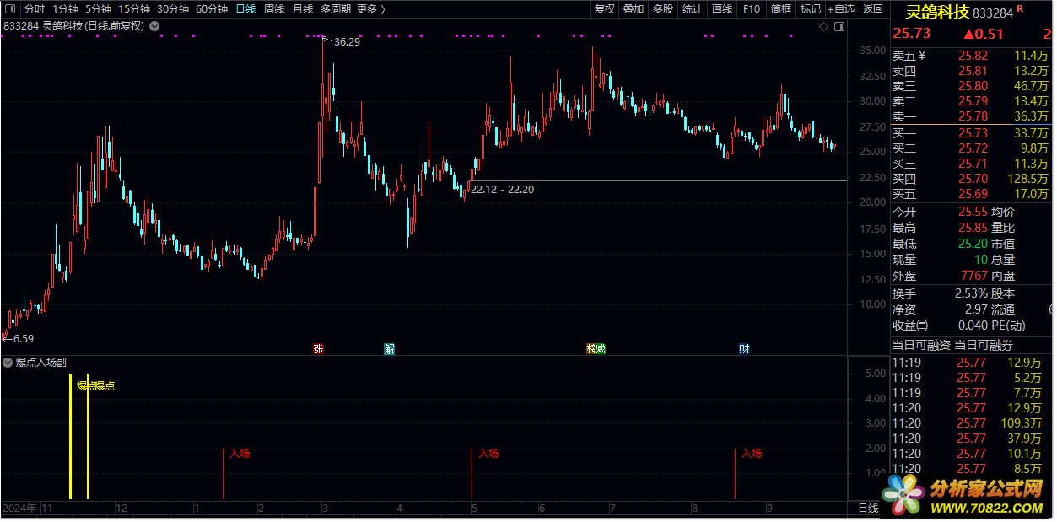Screen dimensions: 1057x522
Task: Click the first yellow 爆点 signal bar
Action: 71,439
